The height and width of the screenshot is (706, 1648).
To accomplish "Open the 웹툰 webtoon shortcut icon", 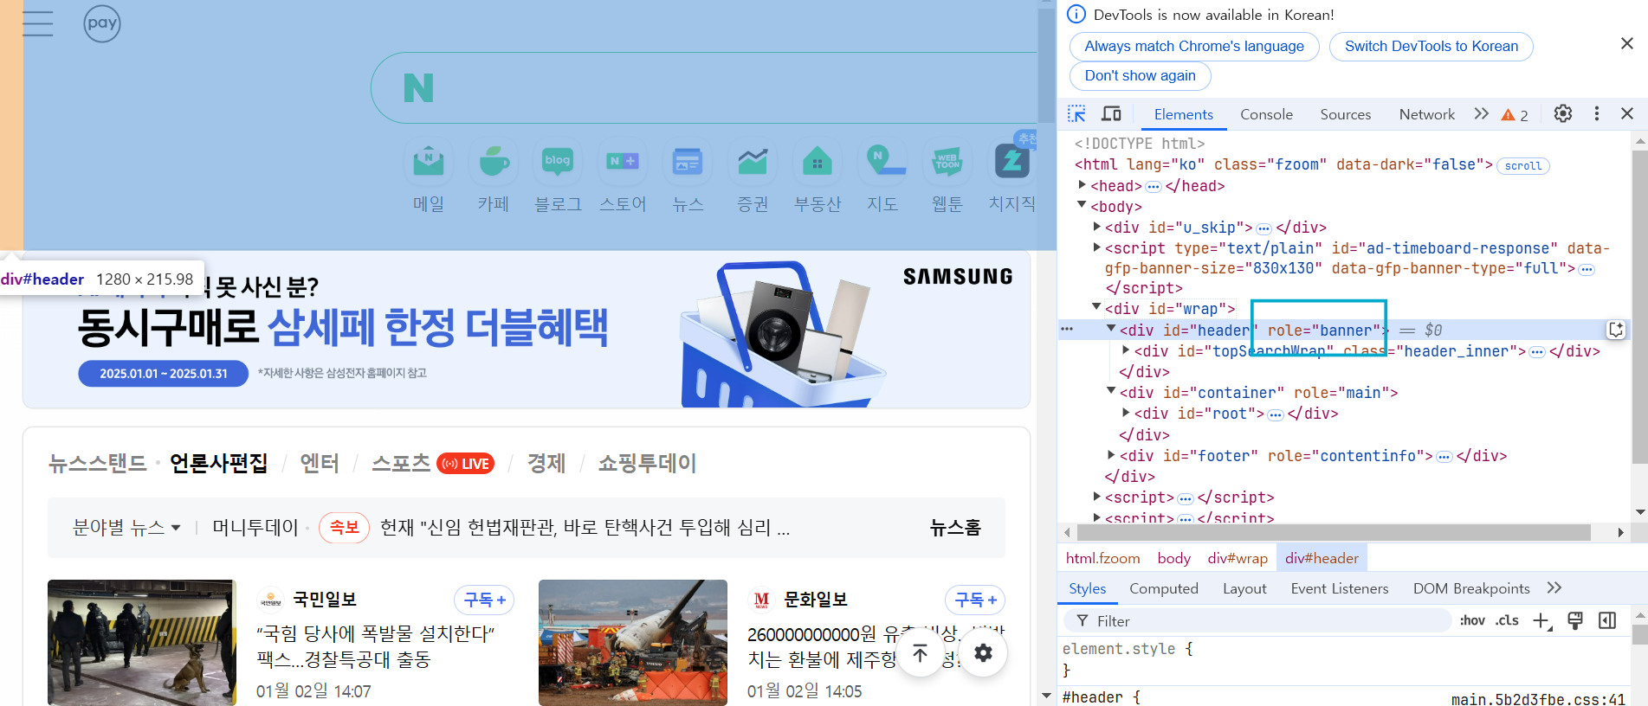I will point(947,161).
